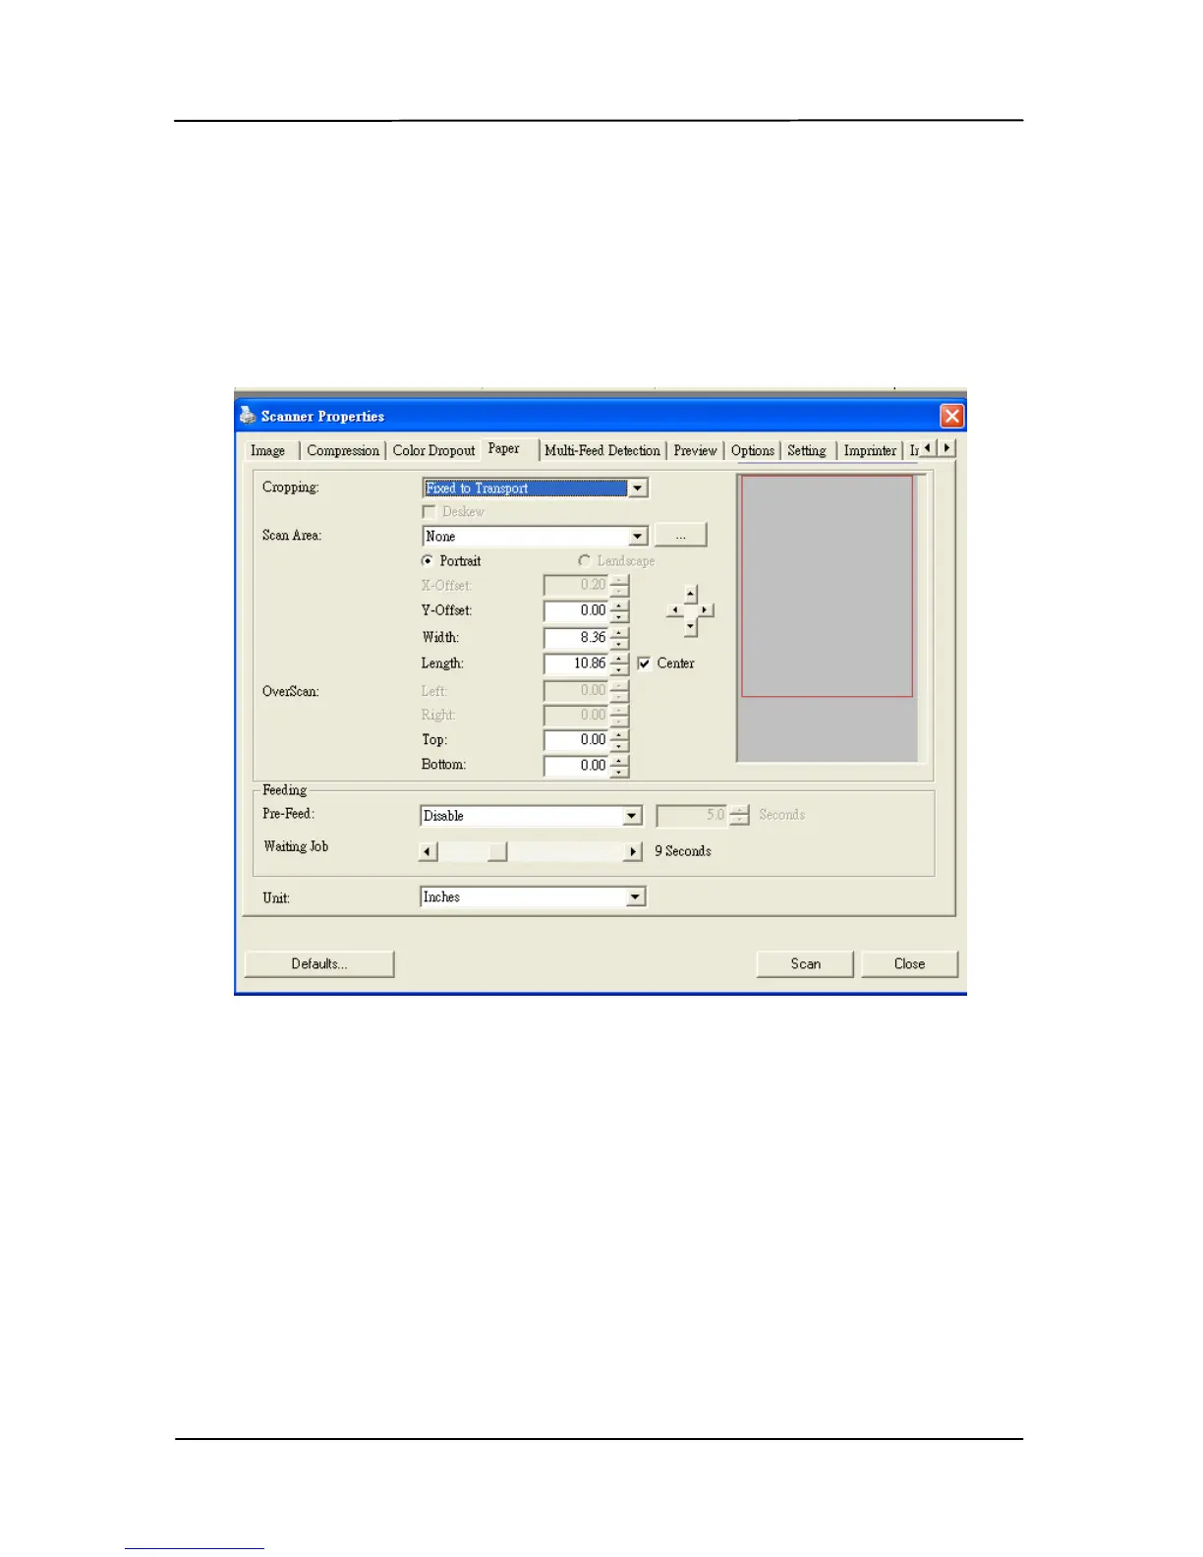
Task: Start scanning with the Scan button
Action: pos(805,963)
